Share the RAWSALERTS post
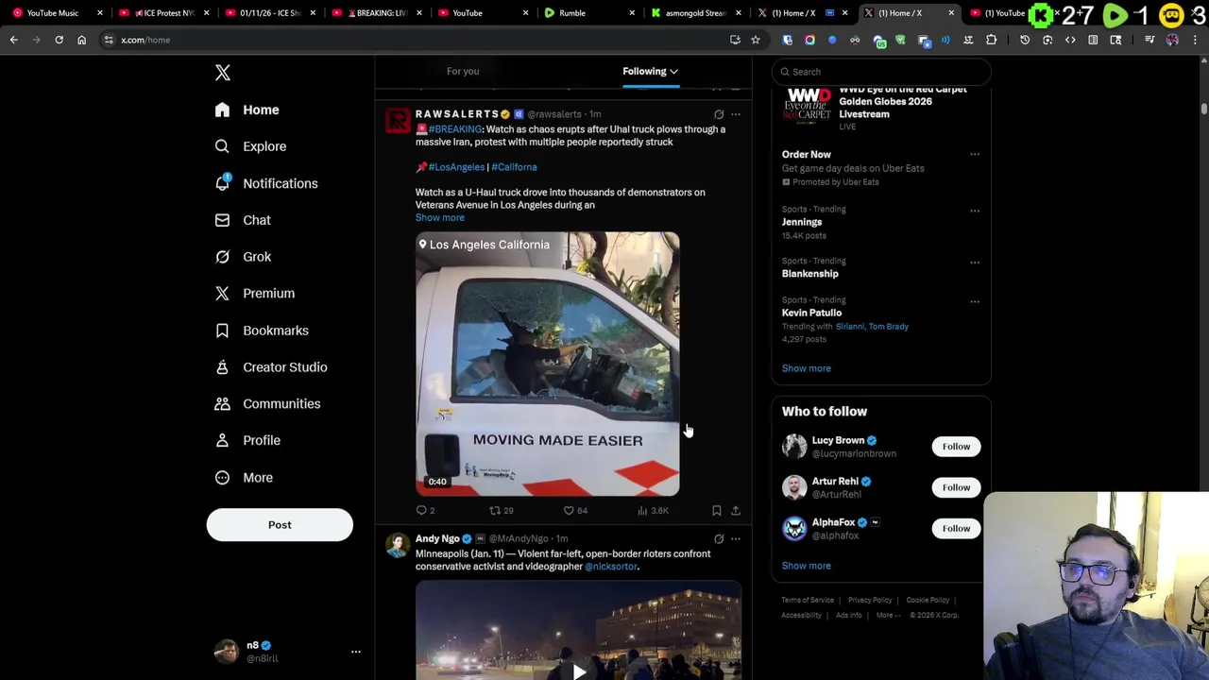The width and height of the screenshot is (1209, 680). 736,511
